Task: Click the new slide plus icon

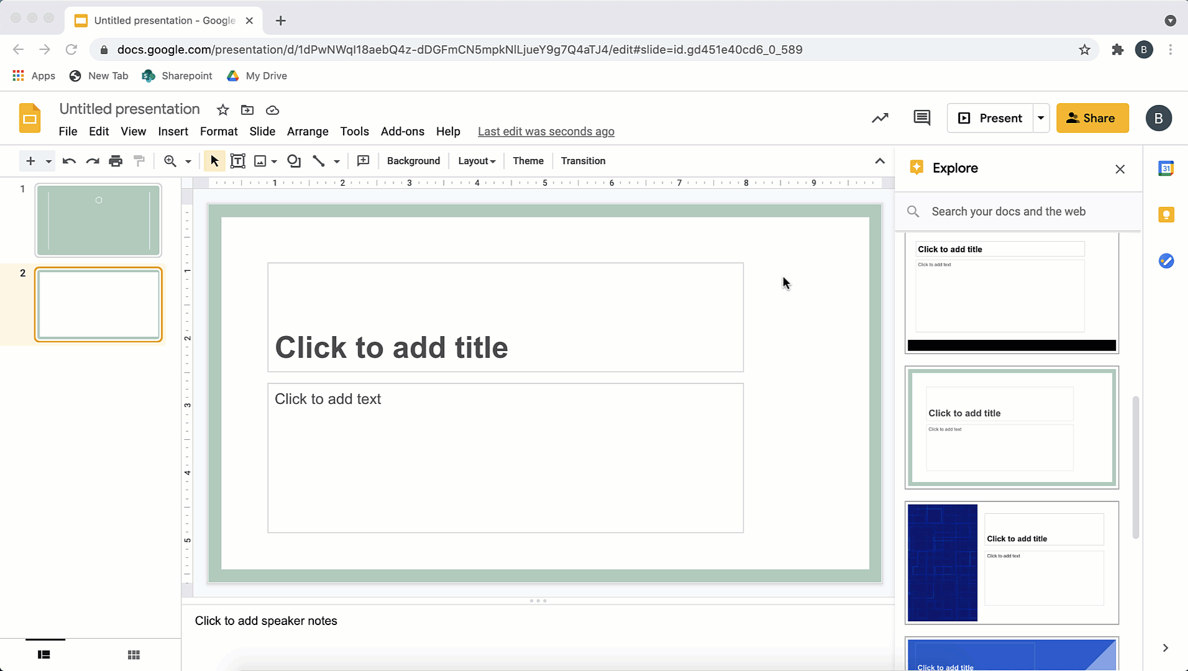Action: (30, 161)
